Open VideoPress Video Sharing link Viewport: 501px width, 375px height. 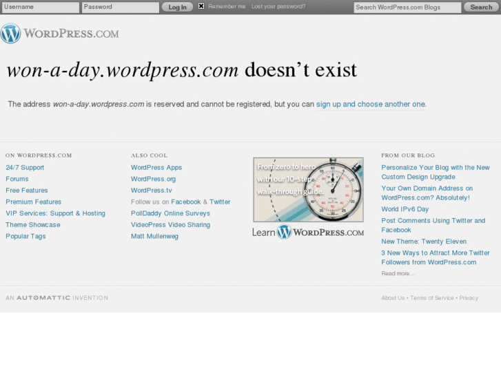point(171,225)
